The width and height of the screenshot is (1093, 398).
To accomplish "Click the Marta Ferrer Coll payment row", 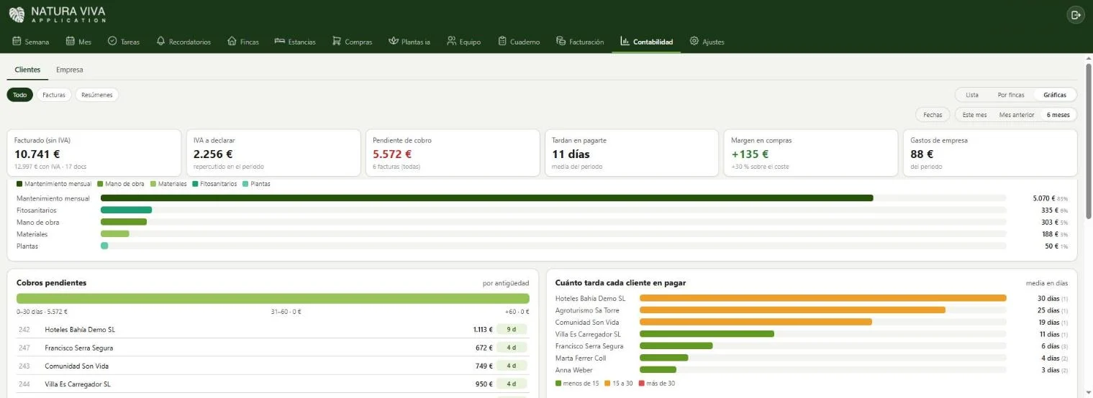I will pyautogui.click(x=812, y=358).
